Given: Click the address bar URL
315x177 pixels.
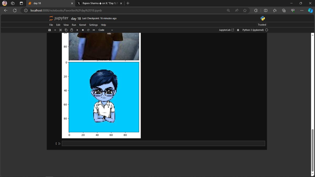Looking at the screenshot, I should coord(66,10).
